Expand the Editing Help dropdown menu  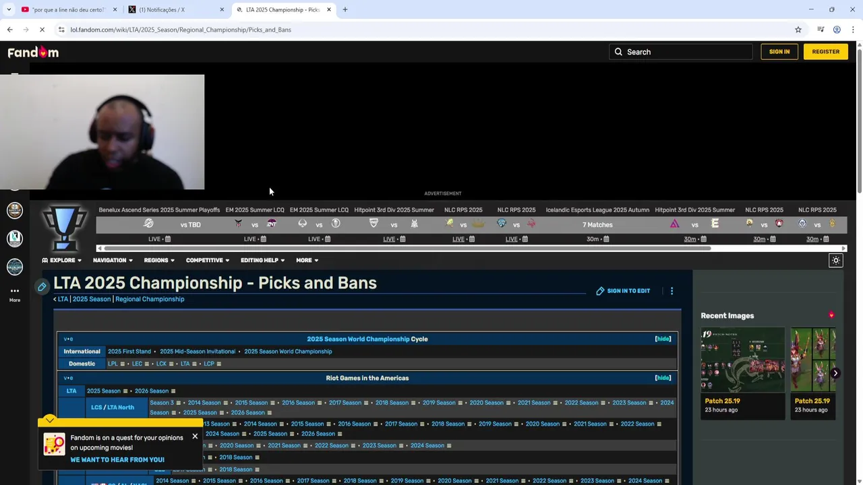pos(262,260)
